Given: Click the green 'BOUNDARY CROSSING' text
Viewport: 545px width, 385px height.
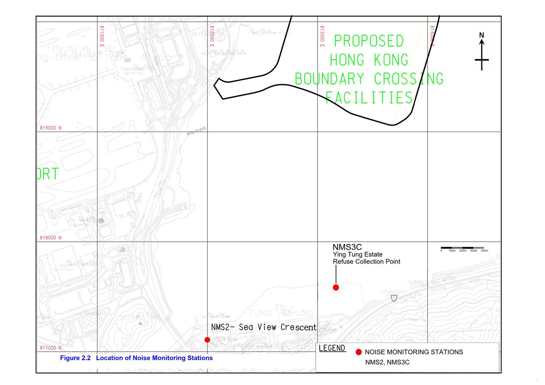Looking at the screenshot, I should tap(369, 79).
